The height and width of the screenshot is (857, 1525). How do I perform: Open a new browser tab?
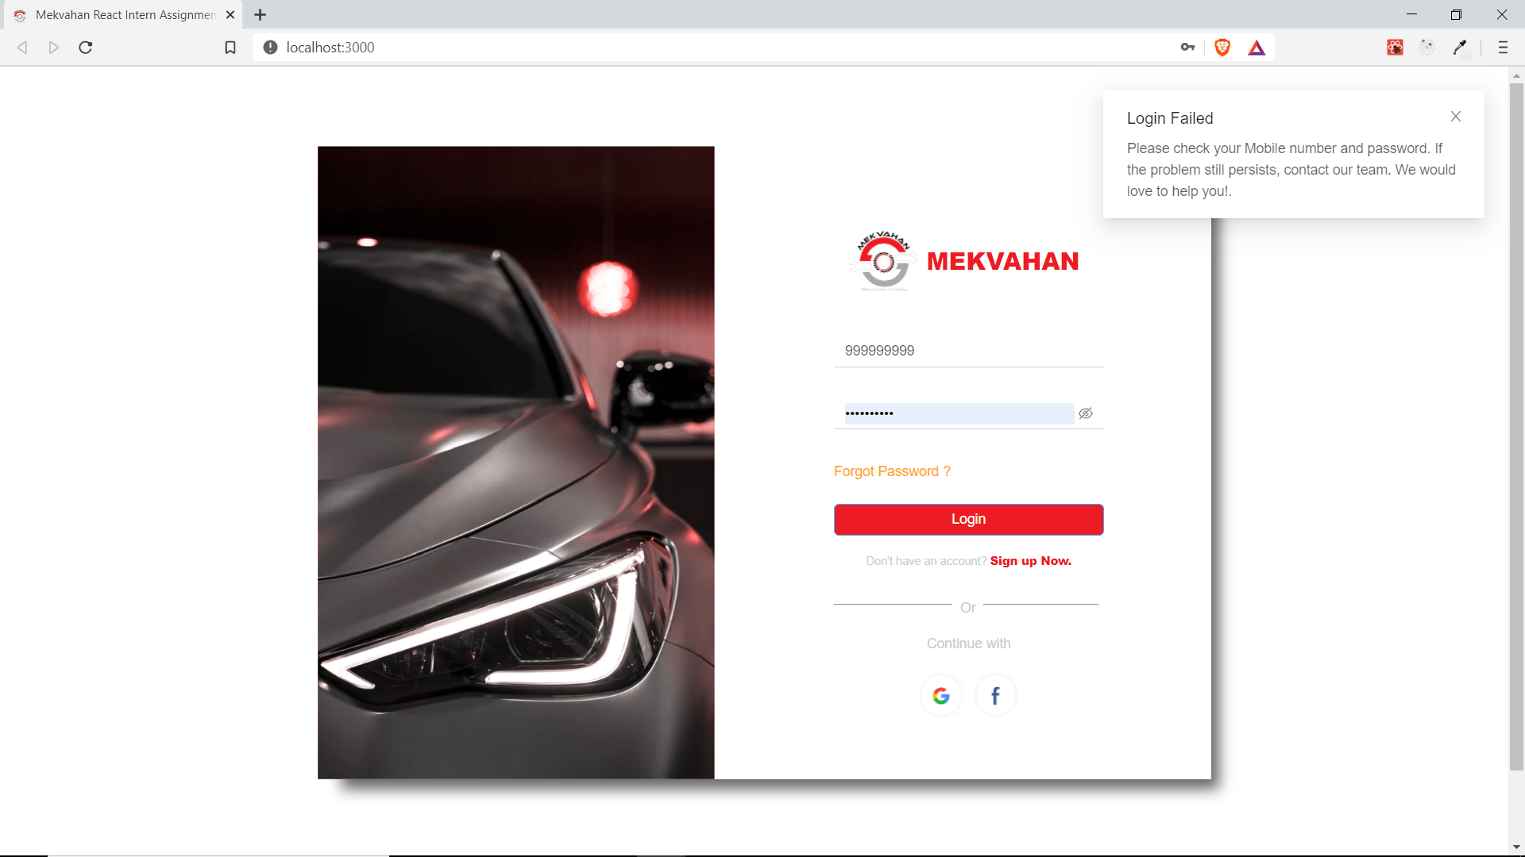pyautogui.click(x=260, y=15)
